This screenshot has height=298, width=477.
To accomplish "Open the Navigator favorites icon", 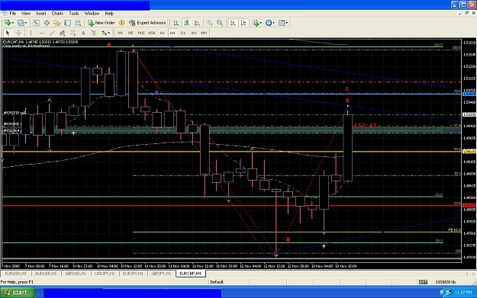I will coord(57,23).
